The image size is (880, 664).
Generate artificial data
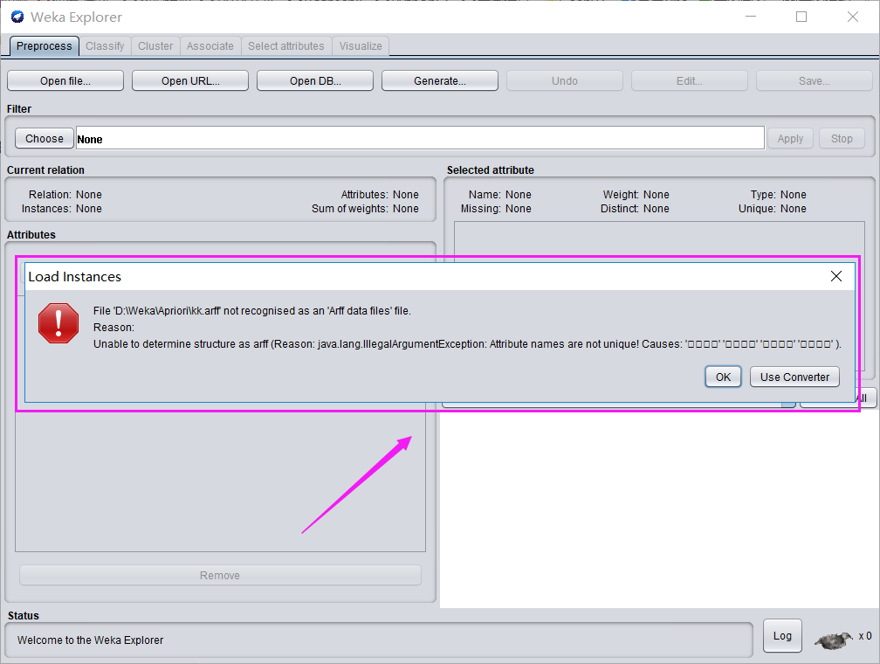(x=439, y=80)
